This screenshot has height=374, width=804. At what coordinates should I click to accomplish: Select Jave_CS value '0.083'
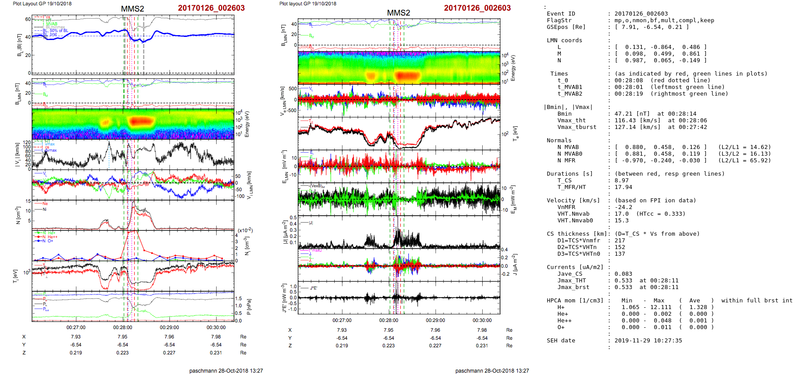pos(623,274)
